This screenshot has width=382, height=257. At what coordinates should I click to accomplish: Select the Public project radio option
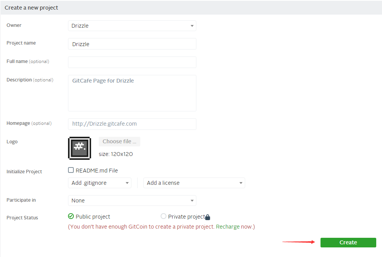[93, 217]
